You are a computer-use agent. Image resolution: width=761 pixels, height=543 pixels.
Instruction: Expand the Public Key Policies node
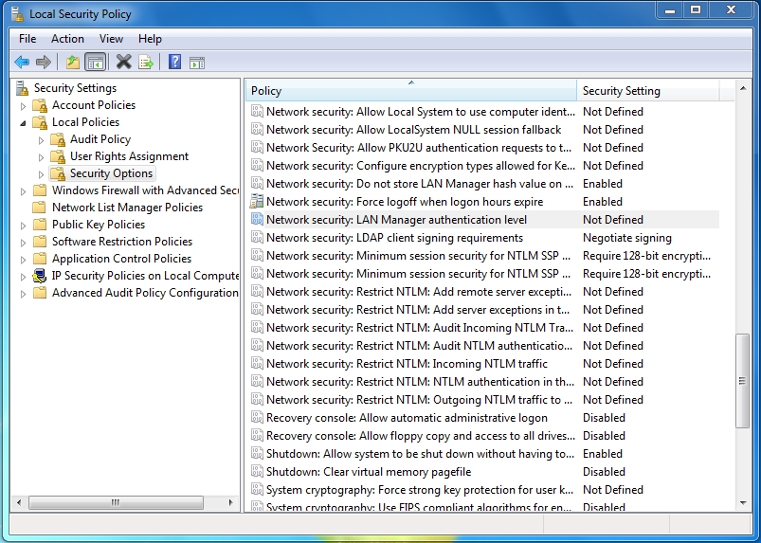coord(24,225)
